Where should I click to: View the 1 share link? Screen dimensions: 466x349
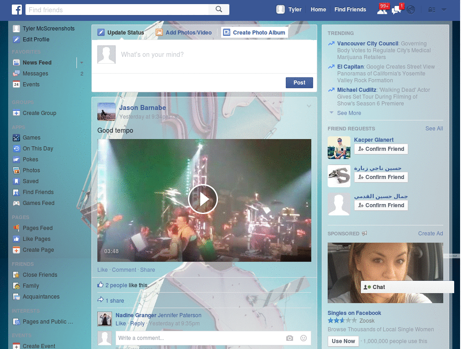click(115, 301)
